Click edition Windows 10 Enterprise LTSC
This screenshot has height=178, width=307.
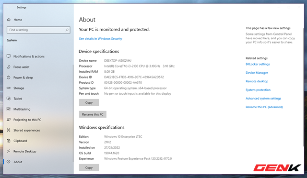coord(123,136)
